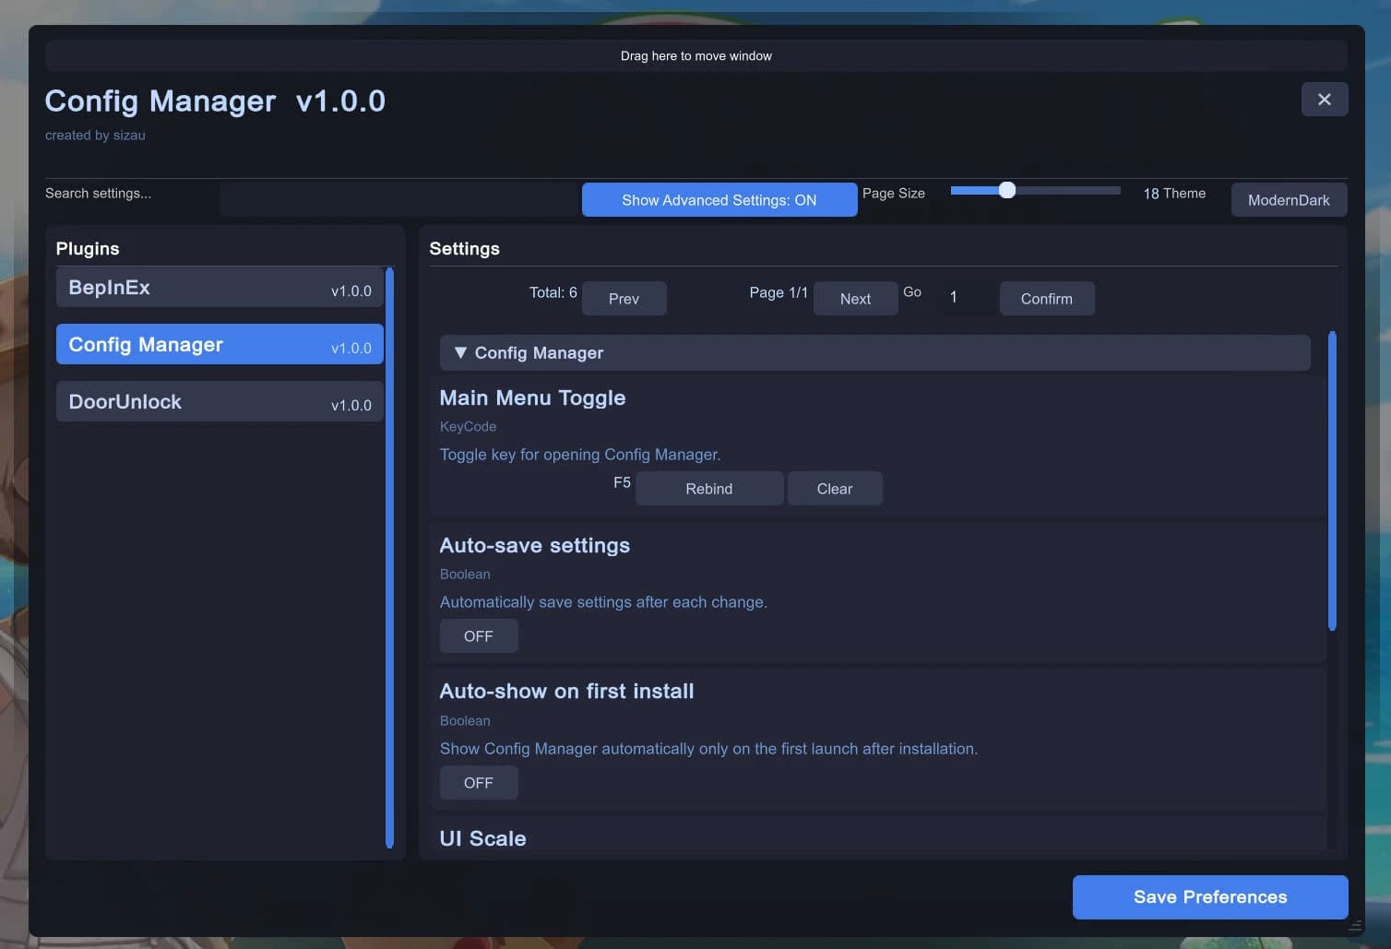
Task: Collapse the Config Manager section triangle
Action: tap(460, 352)
